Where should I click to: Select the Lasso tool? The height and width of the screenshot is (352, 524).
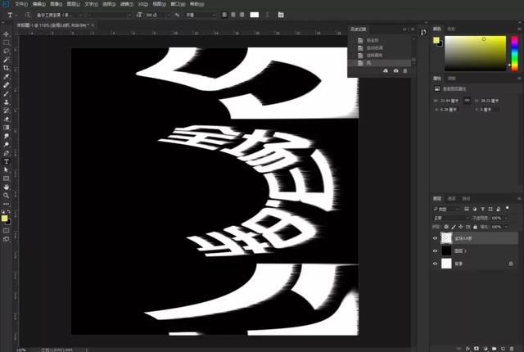(7, 51)
